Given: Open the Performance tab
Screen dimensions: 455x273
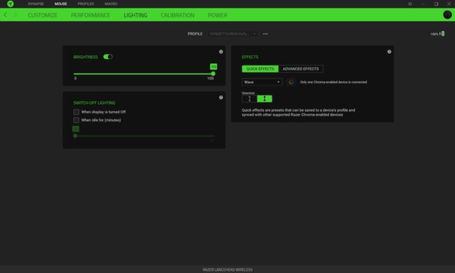Looking at the screenshot, I should (90, 15).
